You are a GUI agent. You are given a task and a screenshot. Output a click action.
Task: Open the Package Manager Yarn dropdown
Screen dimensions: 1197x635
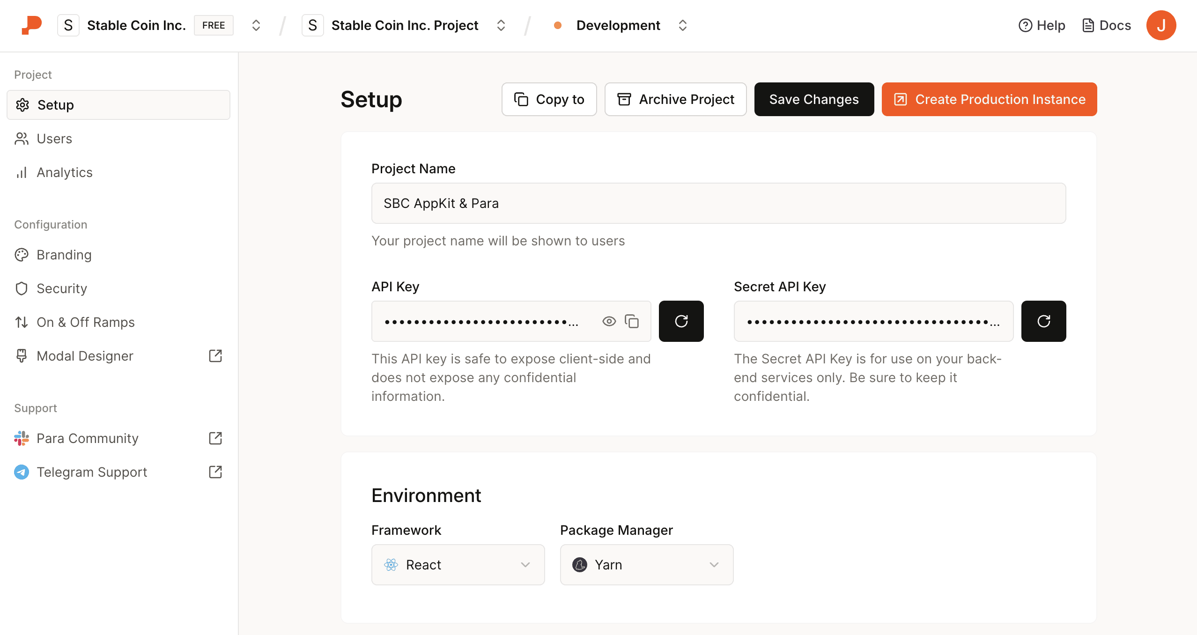(647, 565)
